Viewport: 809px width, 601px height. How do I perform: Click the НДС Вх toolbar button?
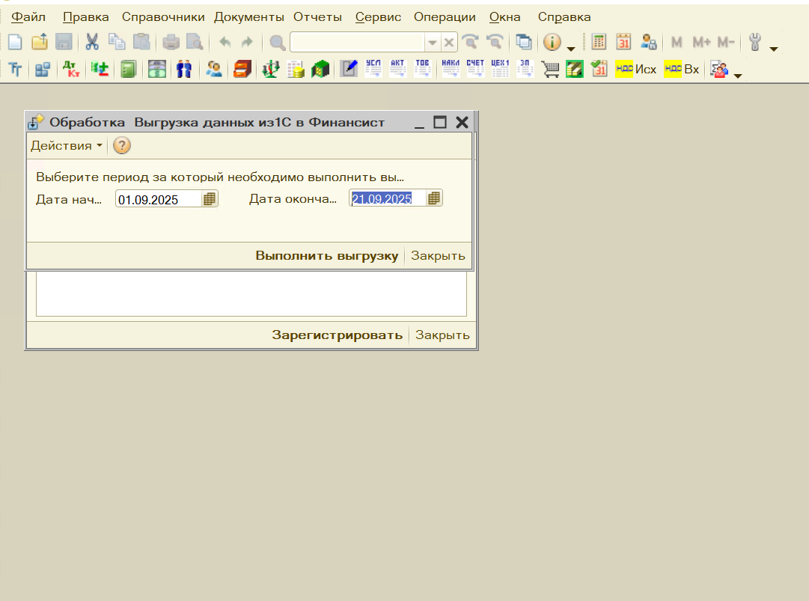tap(682, 70)
